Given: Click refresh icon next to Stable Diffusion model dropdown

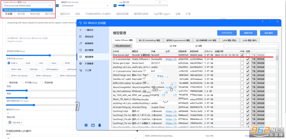Looking at the screenshot, I should [x=57, y=6].
